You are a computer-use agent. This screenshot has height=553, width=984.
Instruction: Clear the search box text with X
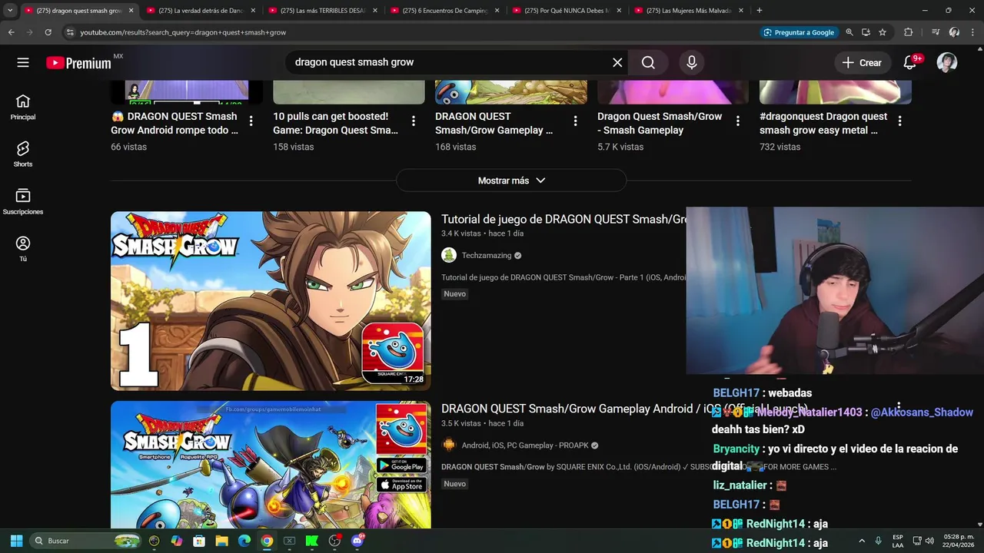617,63
